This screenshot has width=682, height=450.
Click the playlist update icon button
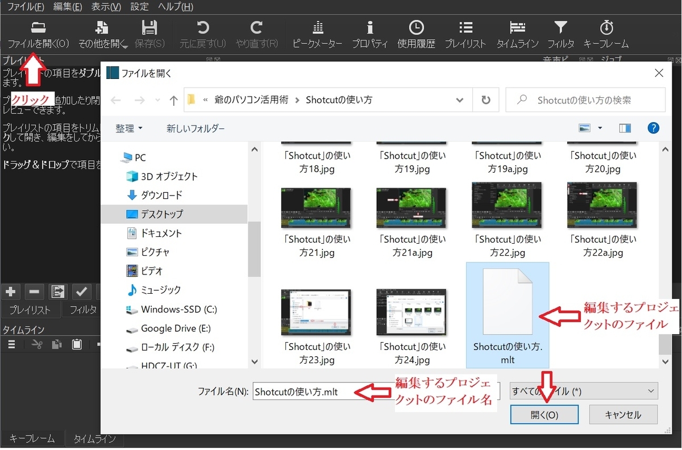point(57,291)
